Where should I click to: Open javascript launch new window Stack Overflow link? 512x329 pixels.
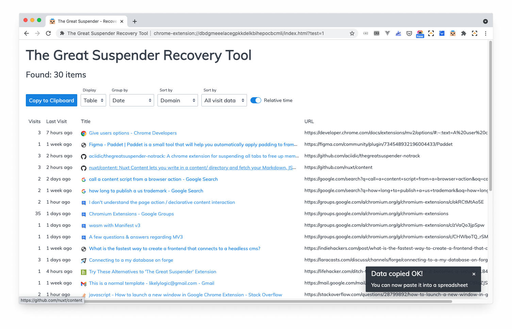point(185,295)
